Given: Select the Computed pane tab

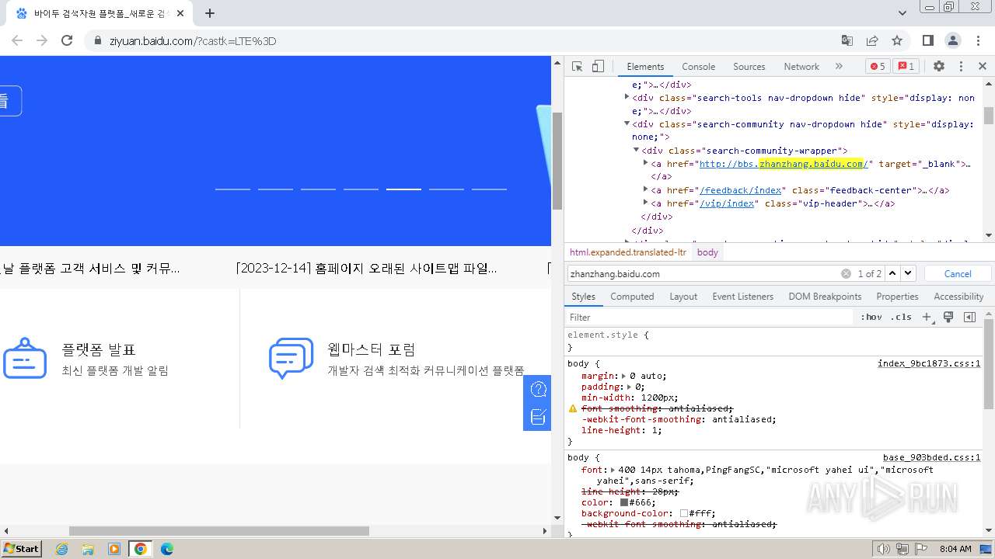Looking at the screenshot, I should pos(632,297).
